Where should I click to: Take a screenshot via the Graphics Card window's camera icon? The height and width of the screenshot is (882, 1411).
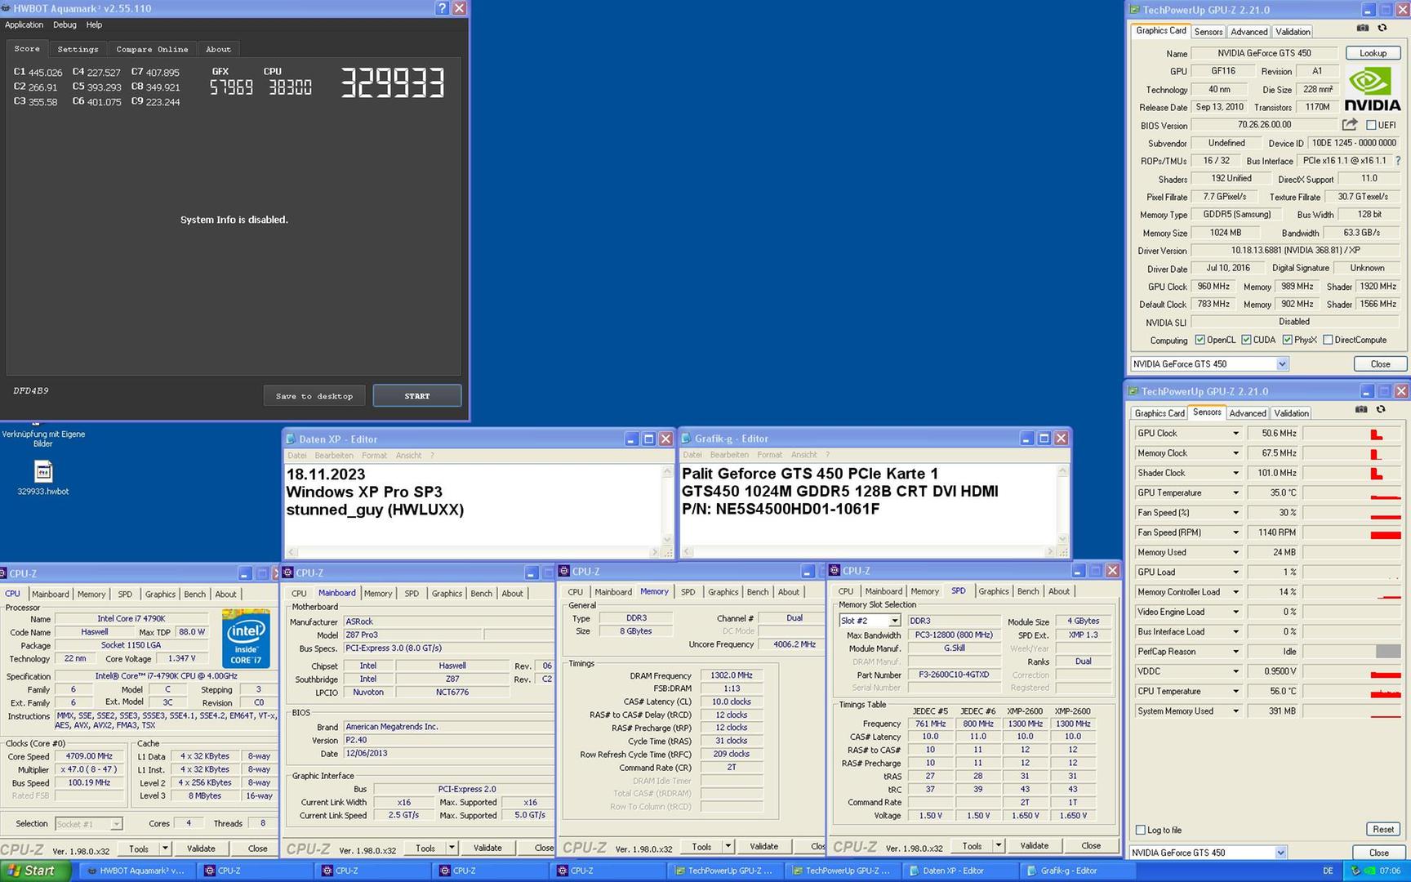(1363, 28)
